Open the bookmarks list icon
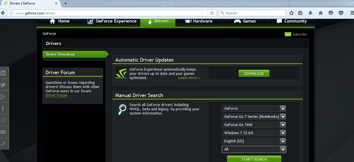The width and height of the screenshot is (354, 162). 300,13
